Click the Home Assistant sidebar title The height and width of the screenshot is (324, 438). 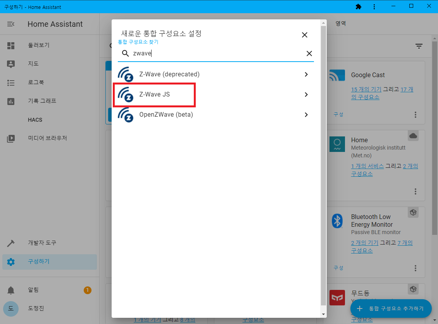click(x=55, y=24)
